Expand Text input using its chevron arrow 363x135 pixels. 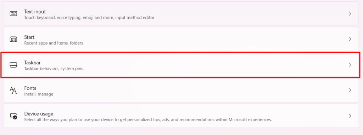point(350,14)
